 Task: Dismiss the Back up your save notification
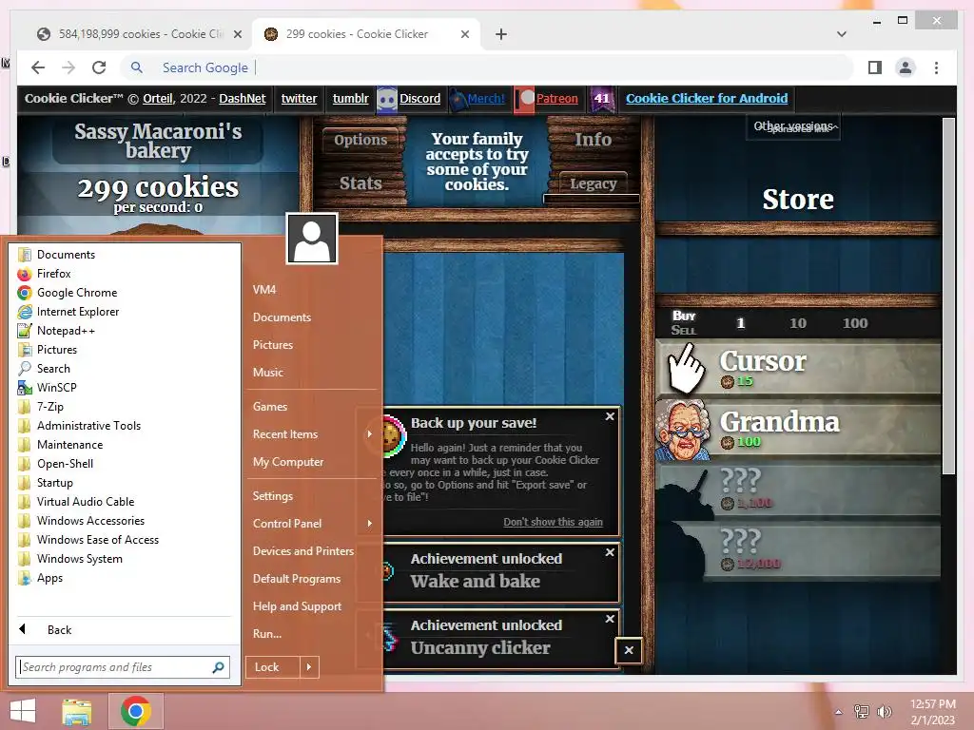tap(610, 416)
